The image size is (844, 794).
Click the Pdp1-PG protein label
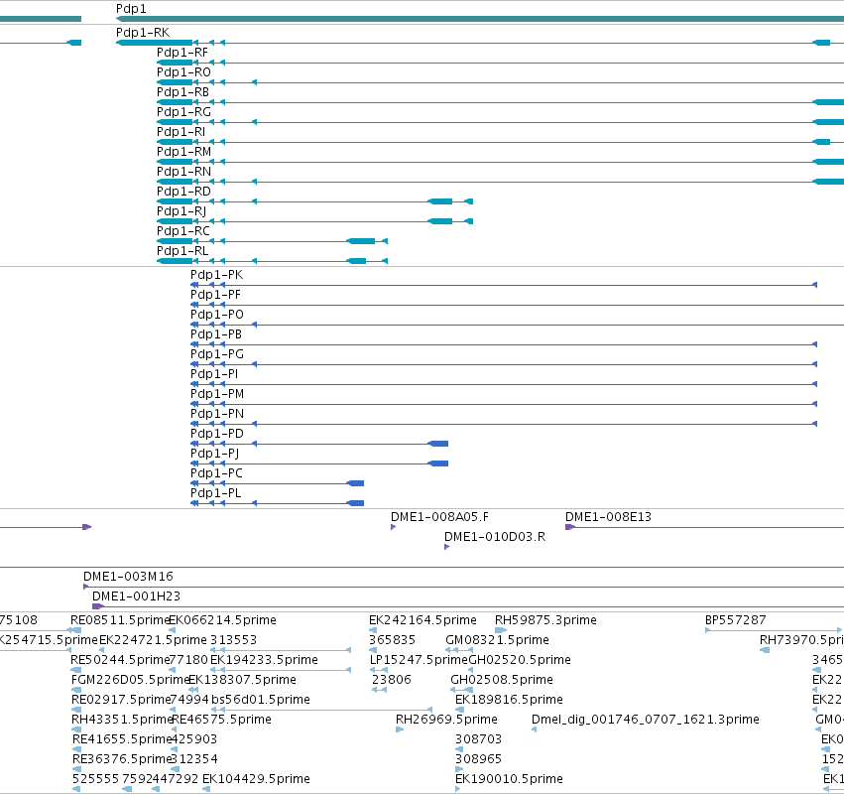[217, 354]
